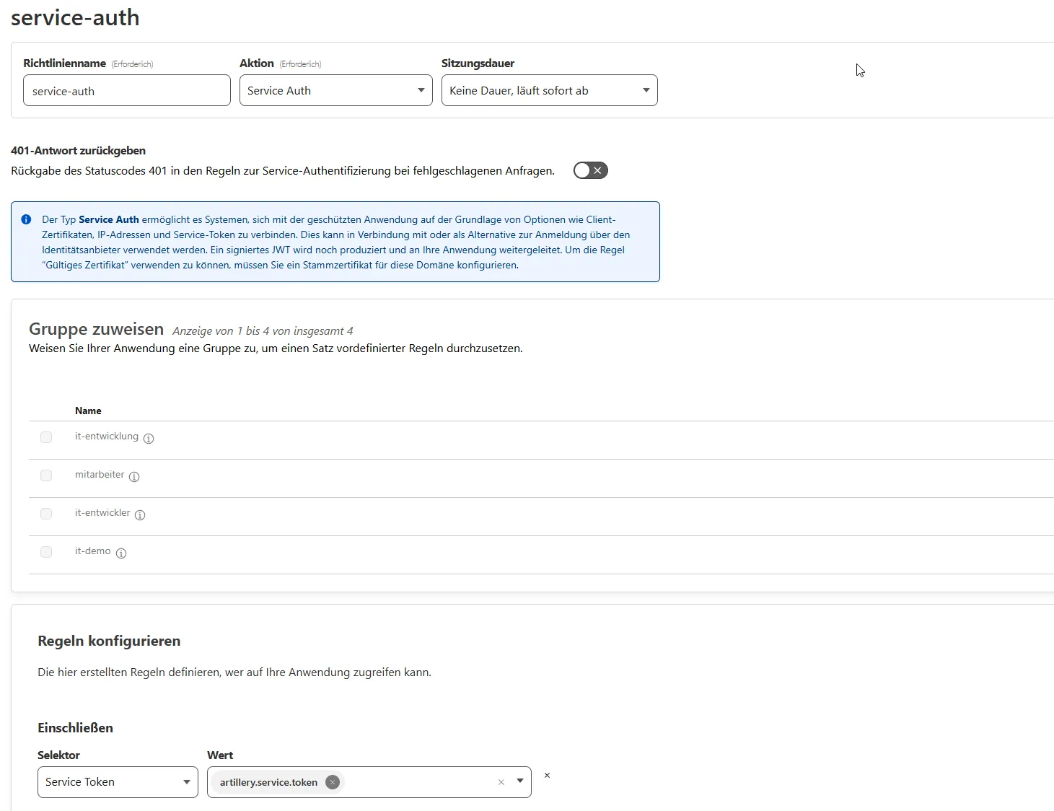1054x811 pixels.
Task: Open the Aktion dropdown showing Service Auth
Action: tap(335, 91)
